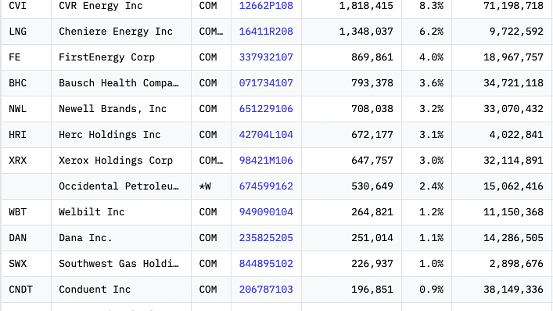The height and width of the screenshot is (311, 553).
Task: Open CUSIP link 12662P108
Action: point(266,6)
